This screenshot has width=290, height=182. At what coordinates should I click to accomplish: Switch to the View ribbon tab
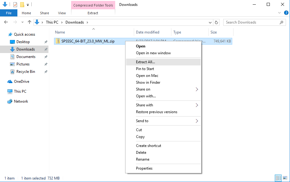point(62,13)
